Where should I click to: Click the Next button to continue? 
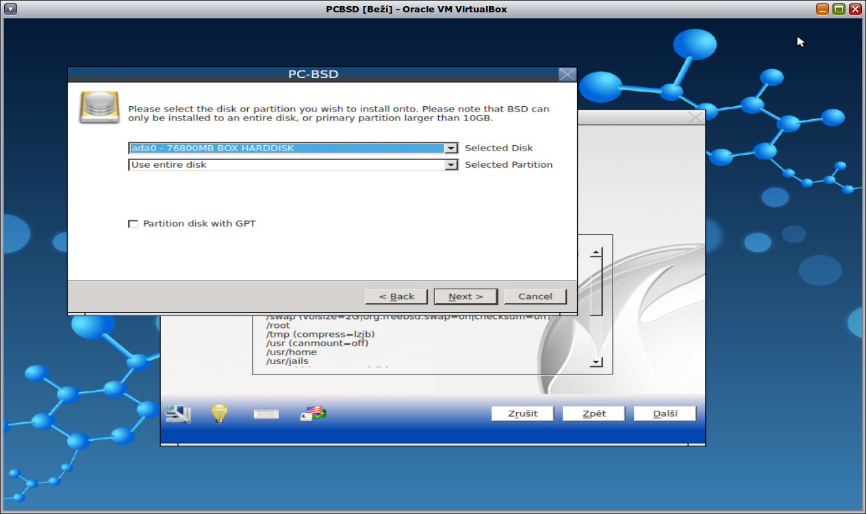(x=466, y=296)
